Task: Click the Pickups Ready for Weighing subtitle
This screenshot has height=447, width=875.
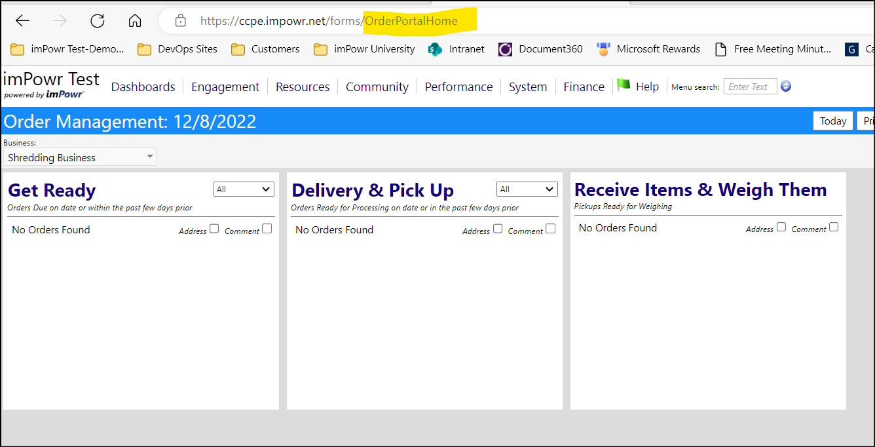Action: pyautogui.click(x=623, y=206)
